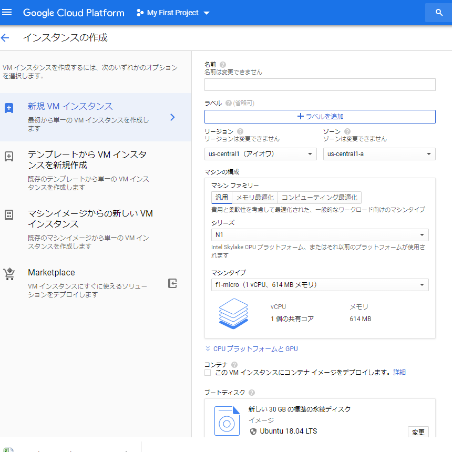Open the ゾーン us-central1-a dropdown

379,154
